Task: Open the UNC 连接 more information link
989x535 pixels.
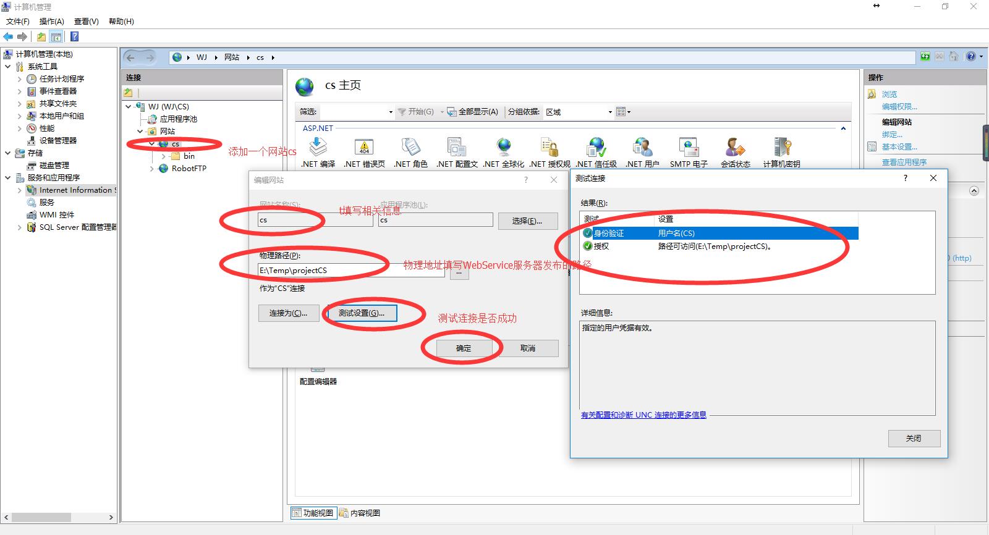Action: pos(643,415)
